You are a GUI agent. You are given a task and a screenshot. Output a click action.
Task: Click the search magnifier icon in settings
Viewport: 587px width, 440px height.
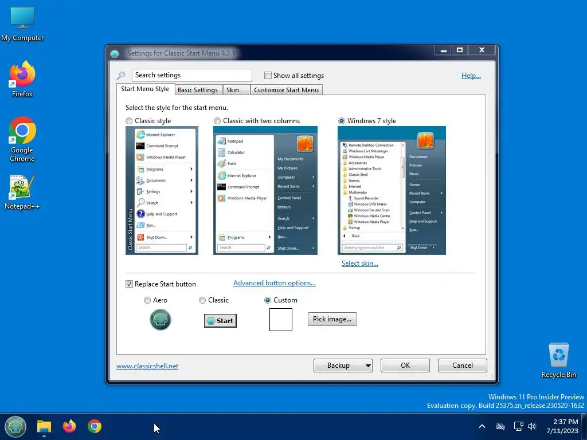coord(121,76)
